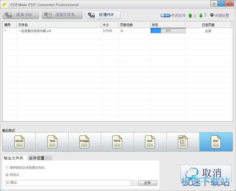Select image output format
The width and height of the screenshot is (236, 191).
click(85, 142)
